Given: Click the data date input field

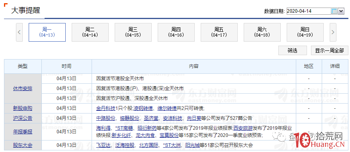Looking at the screenshot, I should pyautogui.click(x=309, y=11).
